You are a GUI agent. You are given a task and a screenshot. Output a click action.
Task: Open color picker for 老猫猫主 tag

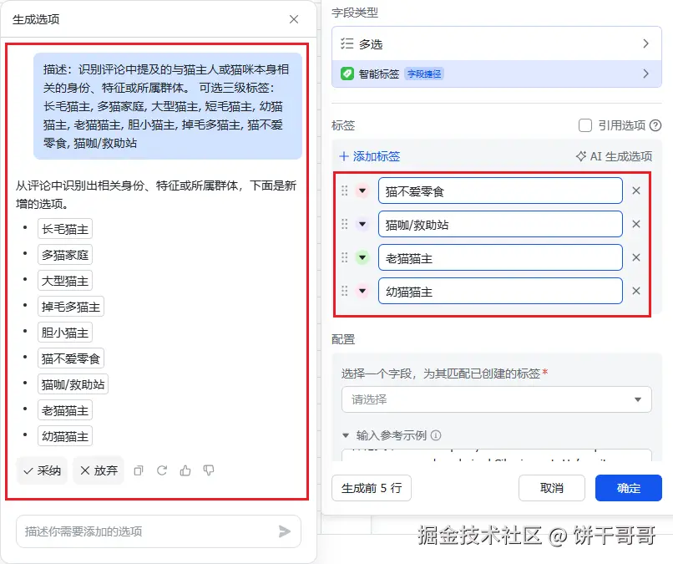point(362,257)
